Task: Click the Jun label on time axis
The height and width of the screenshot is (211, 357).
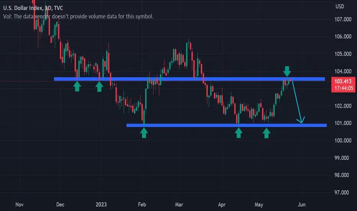Action: tap(302, 204)
